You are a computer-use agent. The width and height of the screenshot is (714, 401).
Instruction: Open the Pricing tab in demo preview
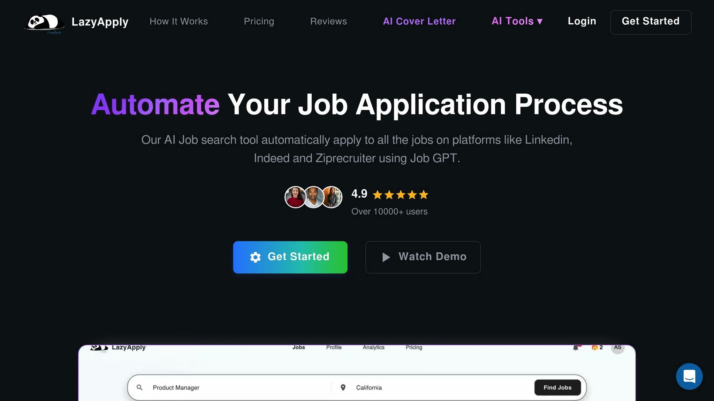[x=414, y=347]
